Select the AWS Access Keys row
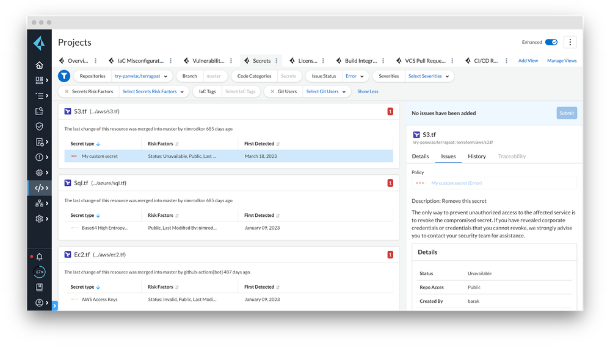This screenshot has height=349, width=610. pyautogui.click(x=229, y=299)
